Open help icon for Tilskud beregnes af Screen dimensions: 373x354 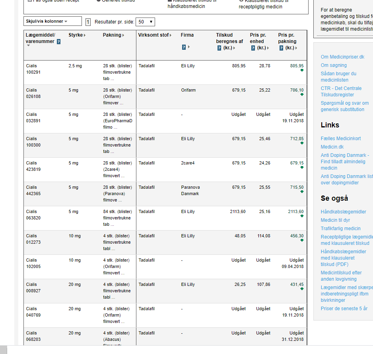[x=220, y=48]
